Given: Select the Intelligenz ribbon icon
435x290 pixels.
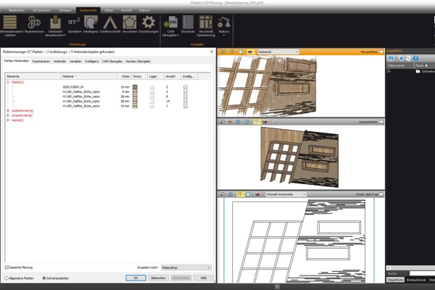Looking at the screenshot, I should (x=91, y=25).
